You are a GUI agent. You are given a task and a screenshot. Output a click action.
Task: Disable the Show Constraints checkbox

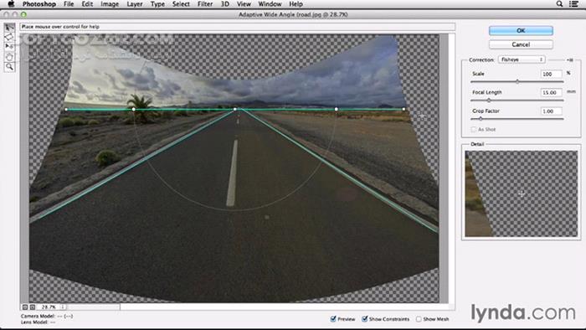(x=364, y=319)
